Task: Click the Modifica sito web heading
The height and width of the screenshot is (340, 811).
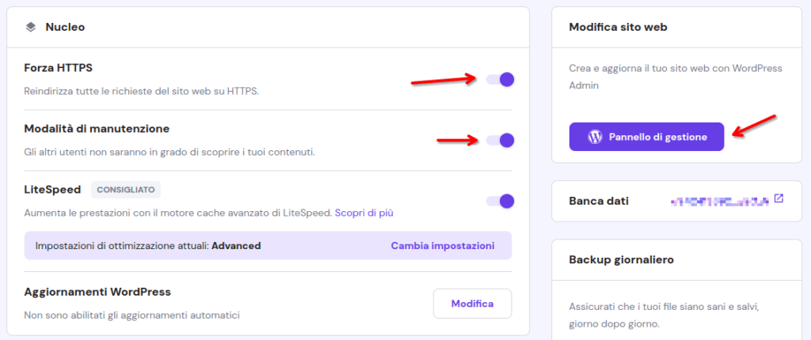Action: [618, 27]
